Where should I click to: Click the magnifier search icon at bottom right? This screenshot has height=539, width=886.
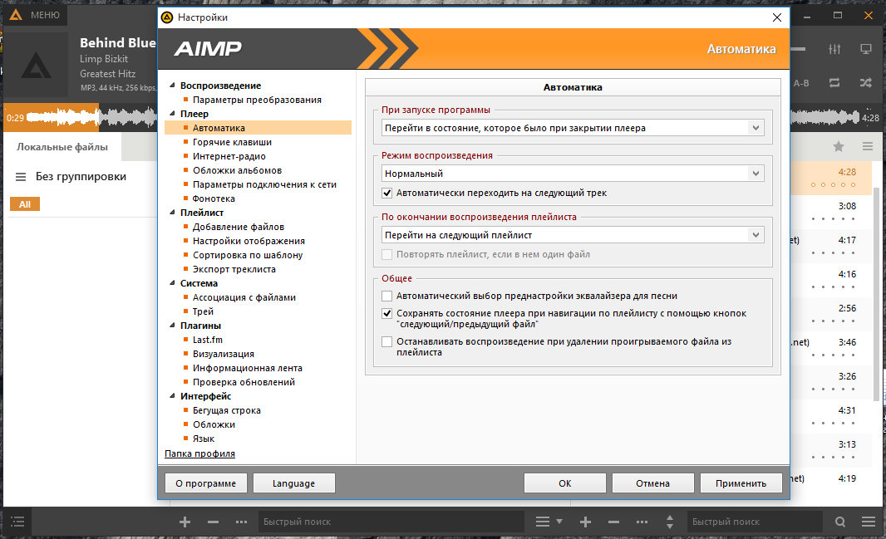click(x=840, y=522)
